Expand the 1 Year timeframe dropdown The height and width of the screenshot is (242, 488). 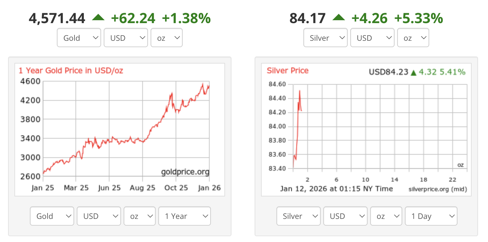tap(184, 216)
